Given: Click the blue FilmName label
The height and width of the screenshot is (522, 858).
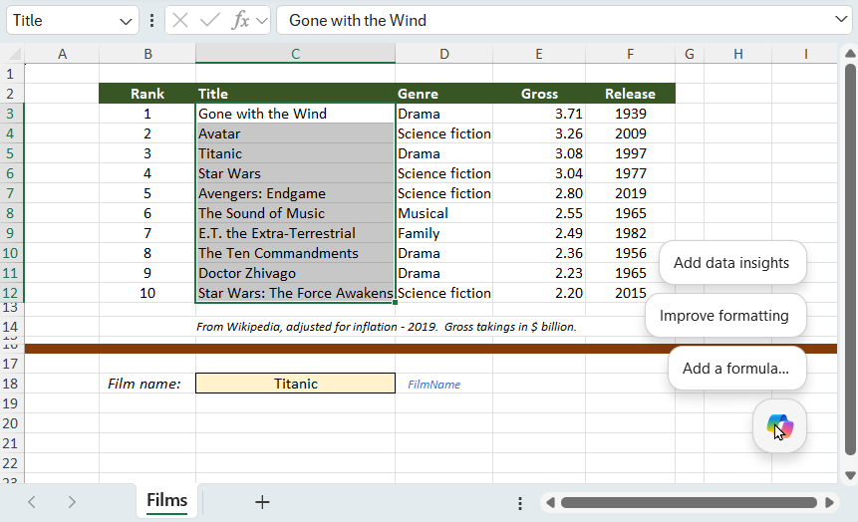Looking at the screenshot, I should (x=433, y=385).
